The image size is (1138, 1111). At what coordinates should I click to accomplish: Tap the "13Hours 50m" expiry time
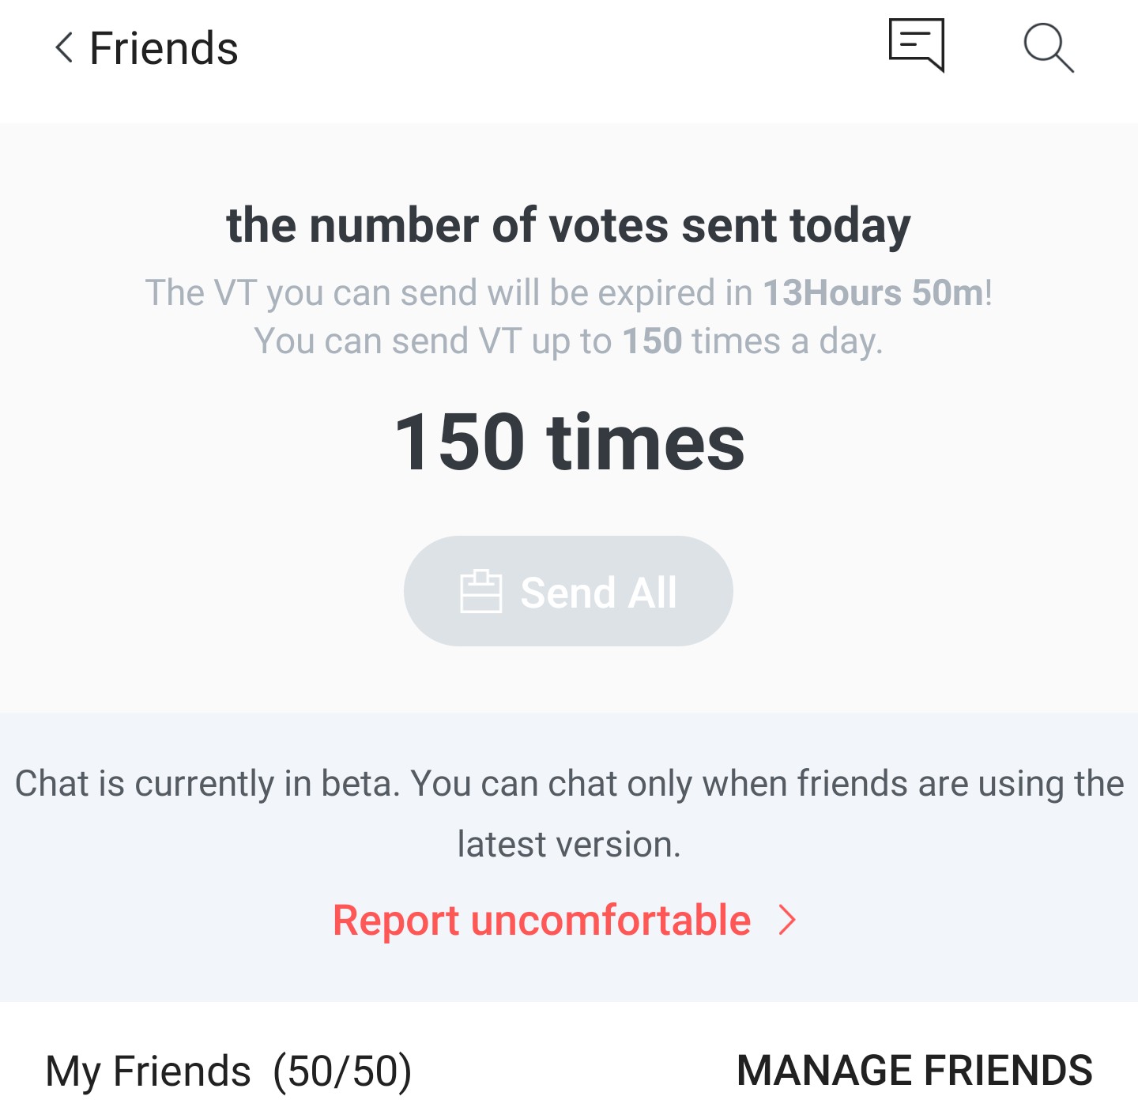point(872,293)
